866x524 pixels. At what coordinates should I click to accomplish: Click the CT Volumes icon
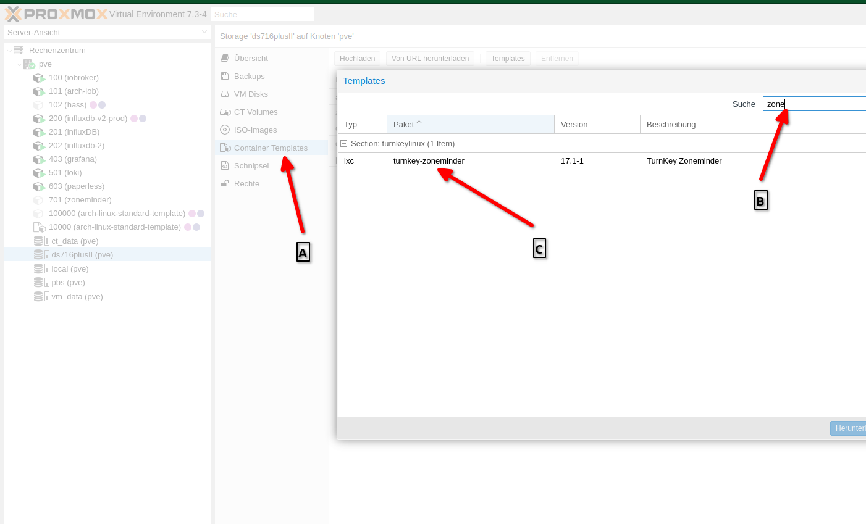[x=225, y=112]
